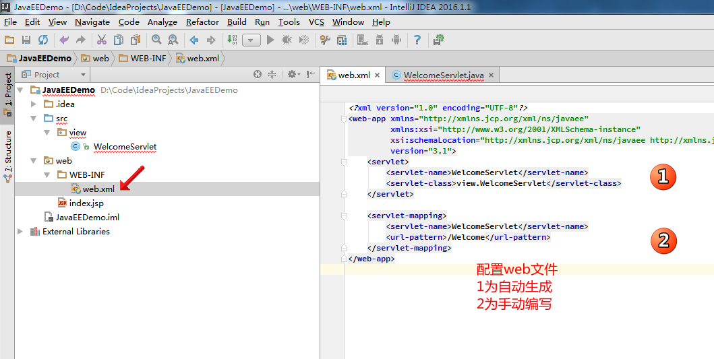The height and width of the screenshot is (359, 714).
Task: Close the WelcomeServlet.java tab
Action: pos(491,75)
